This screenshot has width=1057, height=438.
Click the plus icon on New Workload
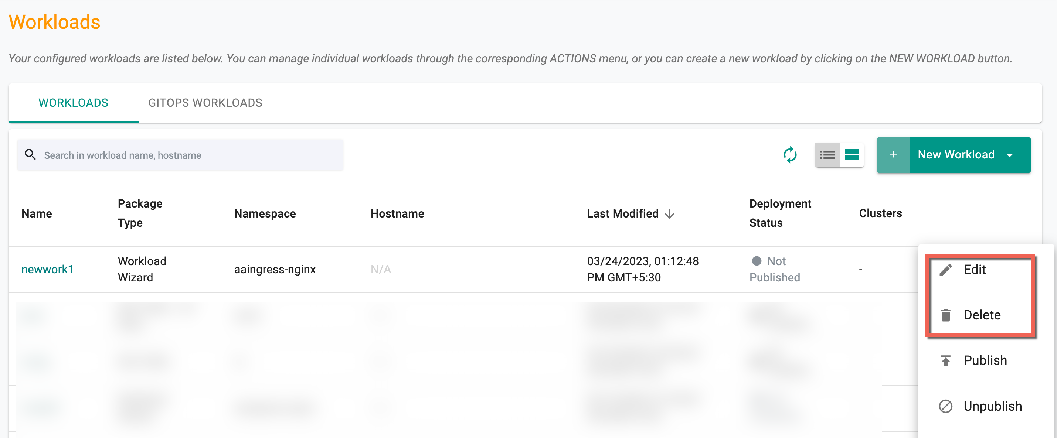click(x=893, y=155)
